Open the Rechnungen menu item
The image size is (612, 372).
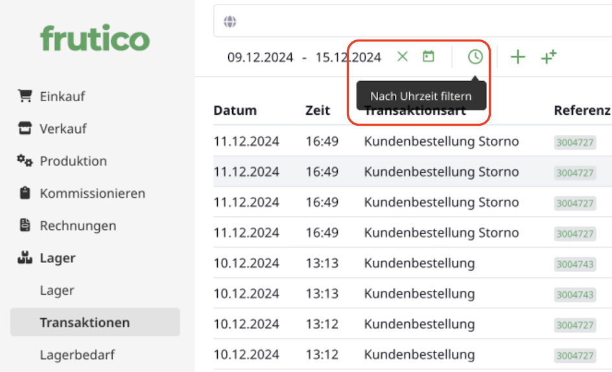tap(78, 226)
